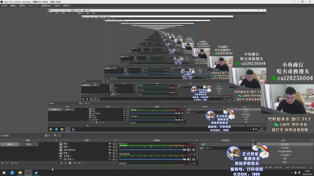This screenshot has width=314, height=176.
Task: Pop out the 来源 dock with its header icon
Action: (115, 140)
